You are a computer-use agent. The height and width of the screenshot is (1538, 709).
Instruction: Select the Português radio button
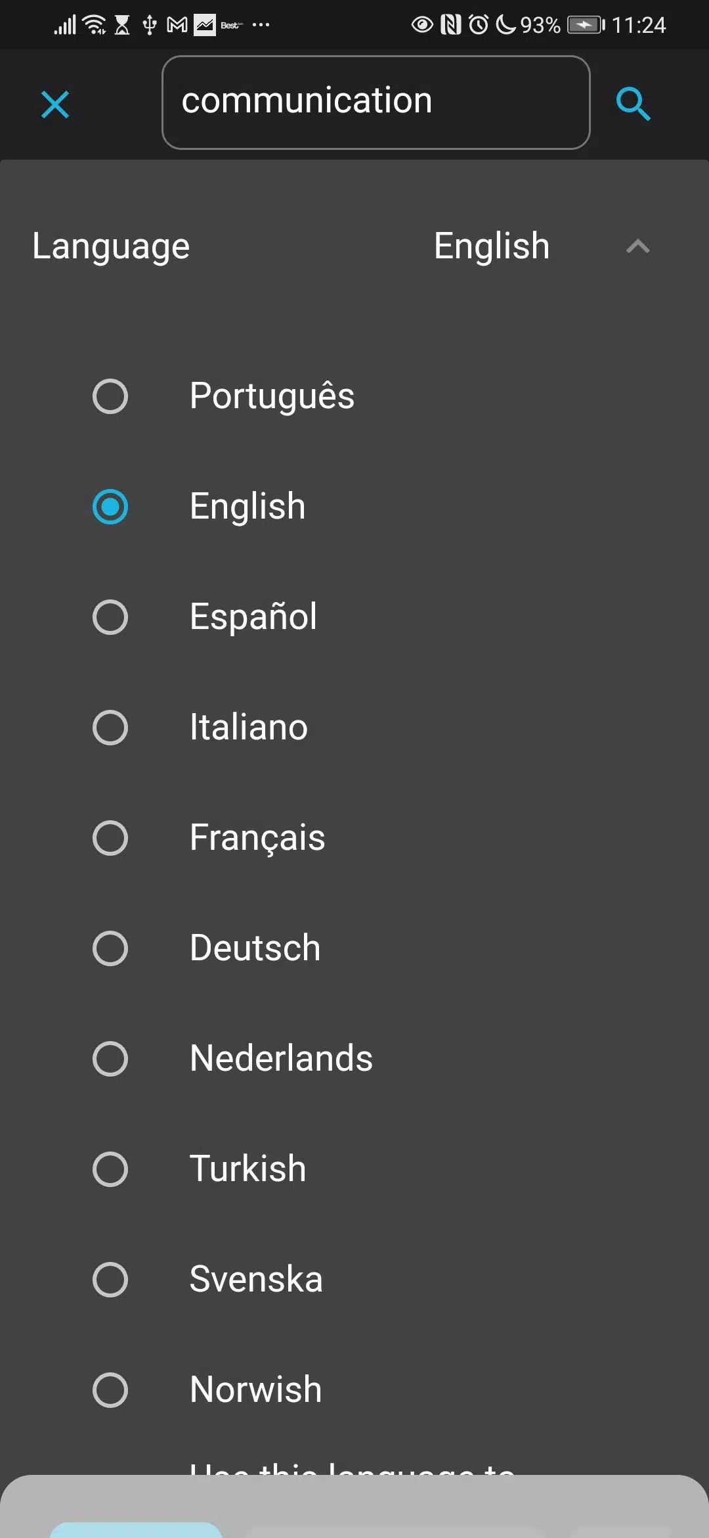tap(110, 396)
